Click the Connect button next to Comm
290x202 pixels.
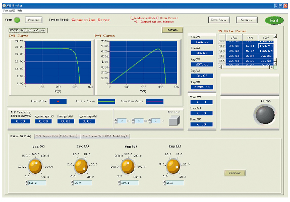point(34,20)
